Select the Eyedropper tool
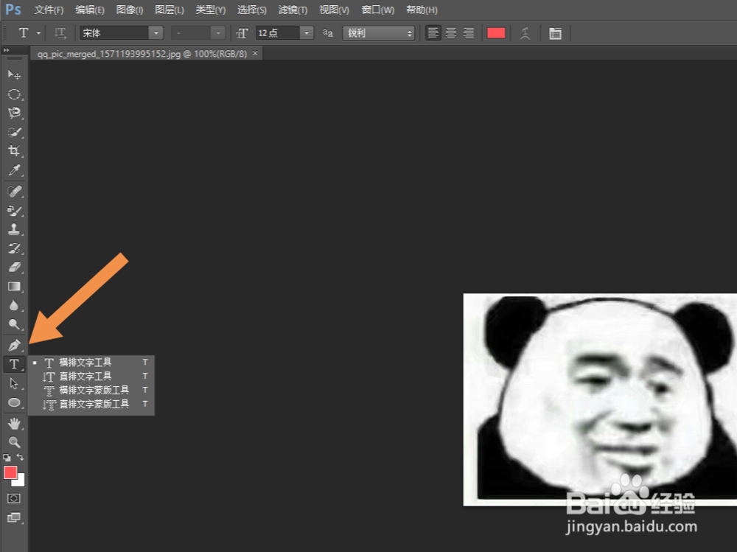 click(x=14, y=170)
